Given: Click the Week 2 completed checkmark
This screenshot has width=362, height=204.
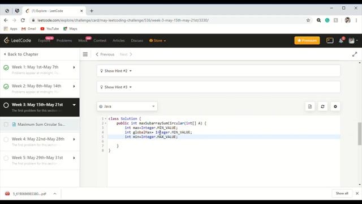Looking at the screenshot, I should 6,87.
